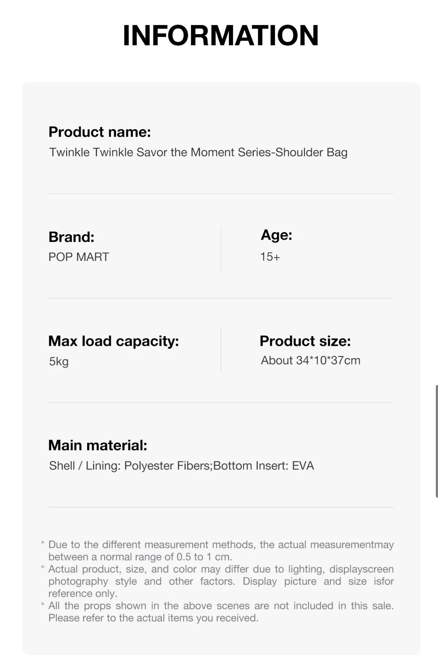
Task: Click the INFORMATION heading
Action: [220, 36]
